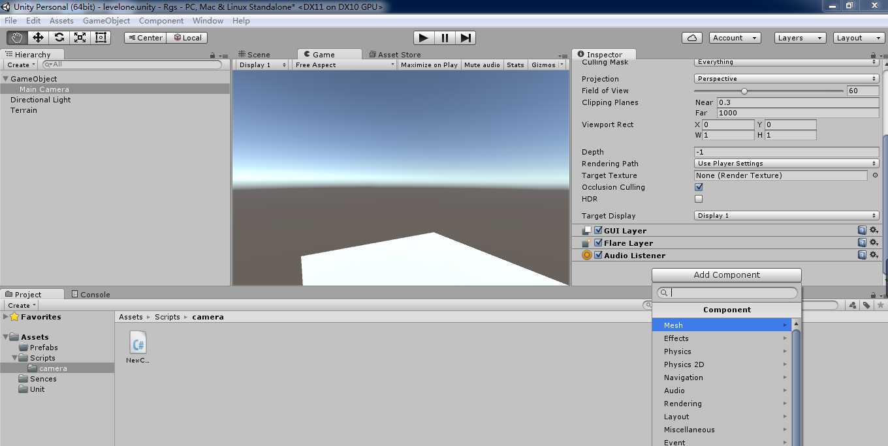Image resolution: width=888 pixels, height=446 pixels.
Task: Open the Target Display dropdown
Action: [x=787, y=216]
